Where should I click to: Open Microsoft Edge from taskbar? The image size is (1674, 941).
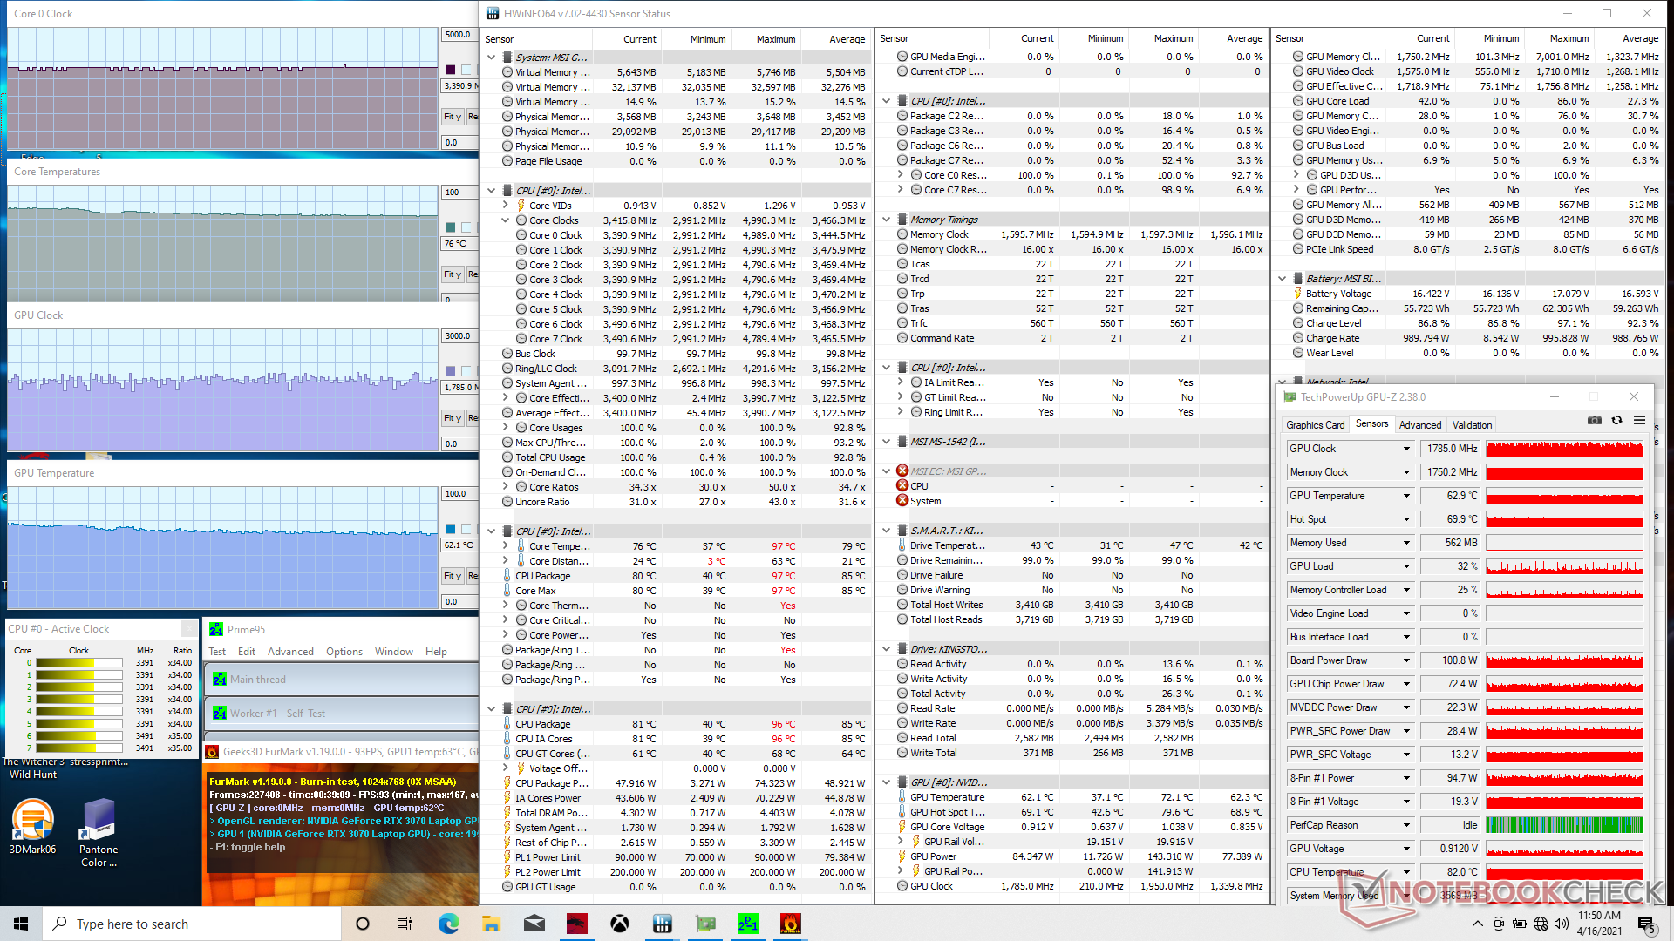[x=448, y=924]
